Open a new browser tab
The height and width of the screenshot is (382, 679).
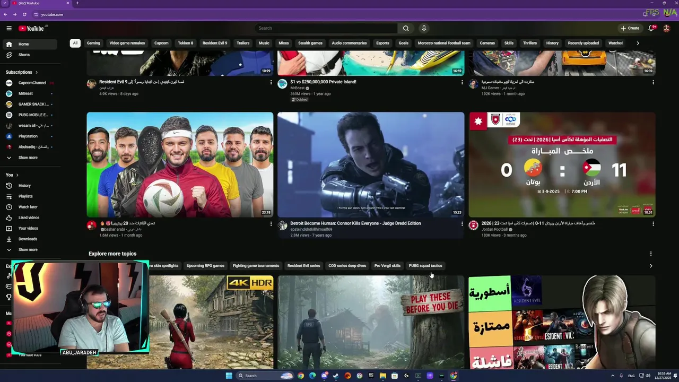[77, 3]
